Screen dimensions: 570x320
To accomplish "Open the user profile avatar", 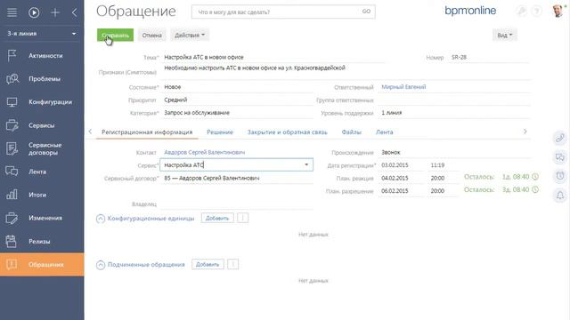I will point(558,12).
